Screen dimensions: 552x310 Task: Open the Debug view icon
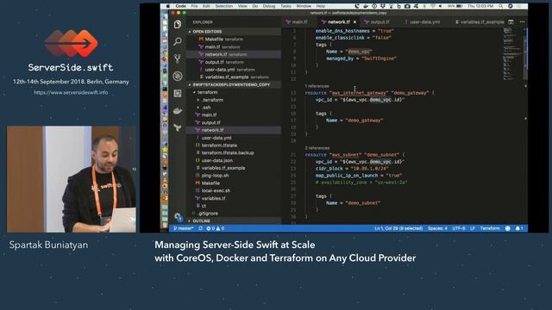pyautogui.click(x=178, y=76)
